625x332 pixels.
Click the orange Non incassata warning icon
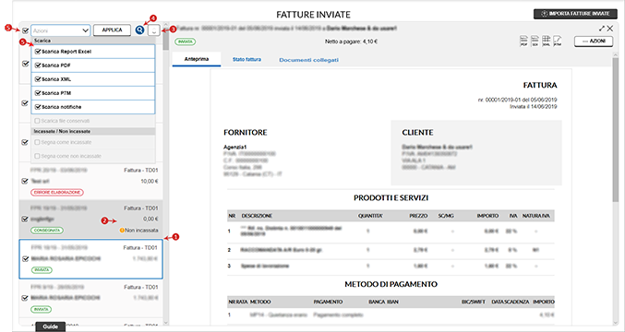[122, 230]
